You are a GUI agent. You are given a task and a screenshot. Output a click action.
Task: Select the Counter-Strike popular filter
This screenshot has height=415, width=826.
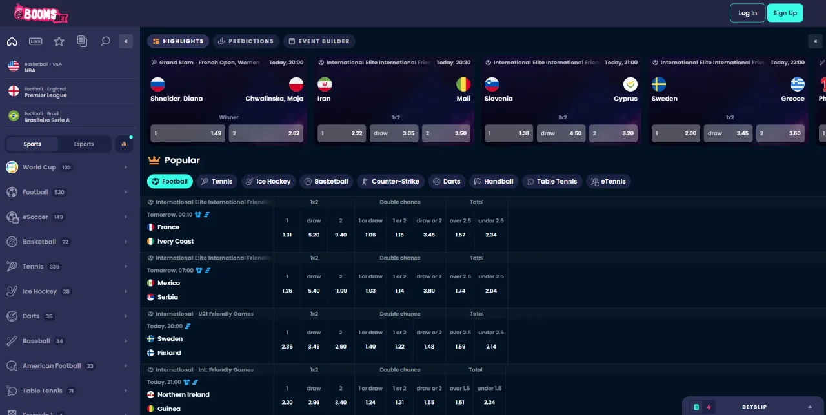tap(391, 182)
